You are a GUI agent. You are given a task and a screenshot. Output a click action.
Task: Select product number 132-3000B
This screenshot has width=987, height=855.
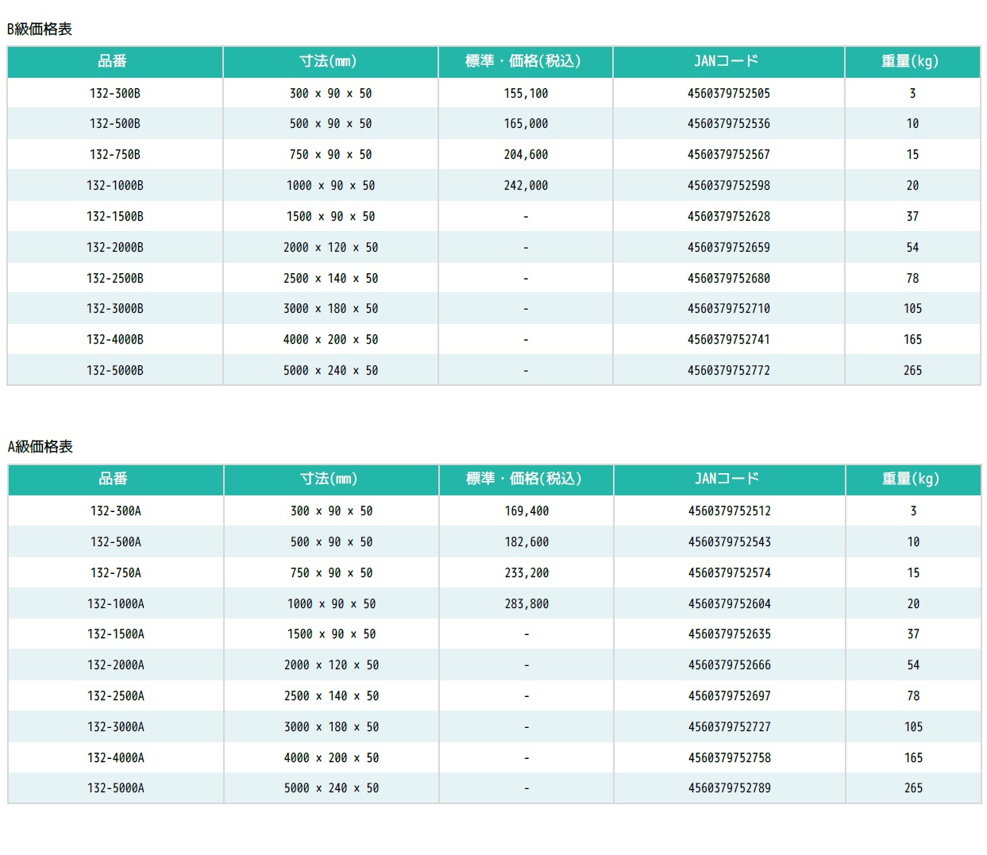coord(115,309)
